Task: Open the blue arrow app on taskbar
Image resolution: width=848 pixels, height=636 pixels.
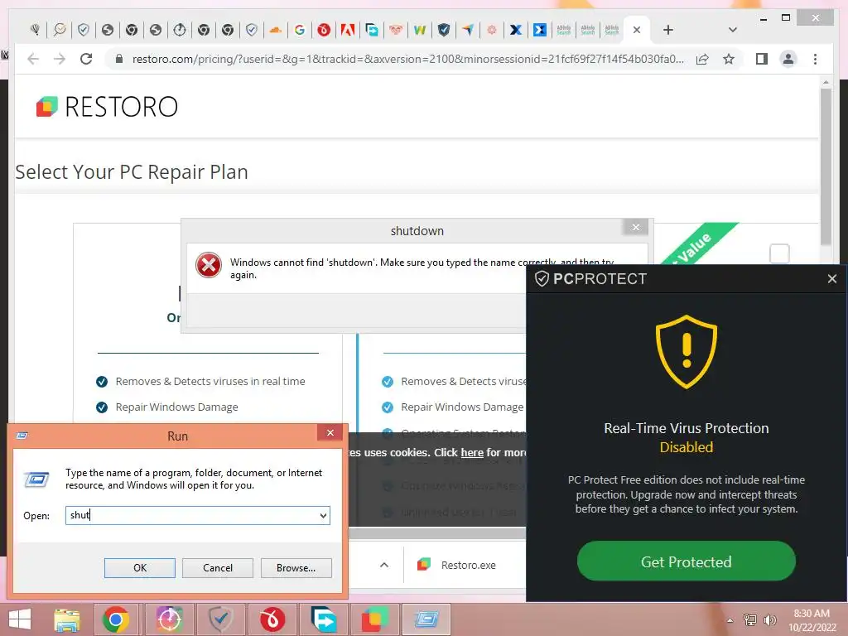Action: (x=324, y=619)
